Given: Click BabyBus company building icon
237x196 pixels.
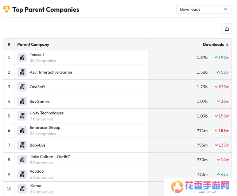Looking at the screenshot, I should pos(22,145).
